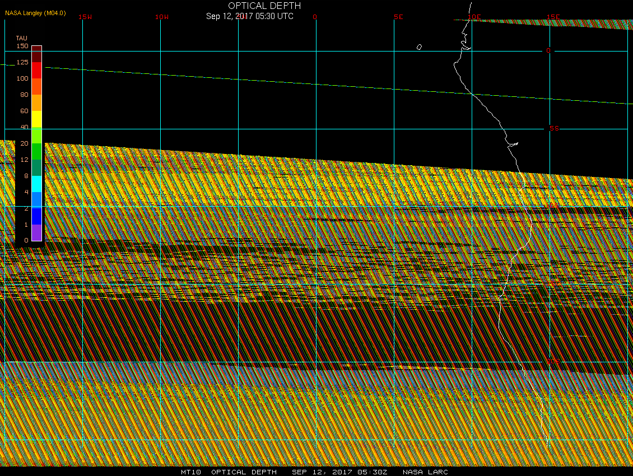Click the dark maroon swatch atop the TAU colorbar

(x=37, y=54)
